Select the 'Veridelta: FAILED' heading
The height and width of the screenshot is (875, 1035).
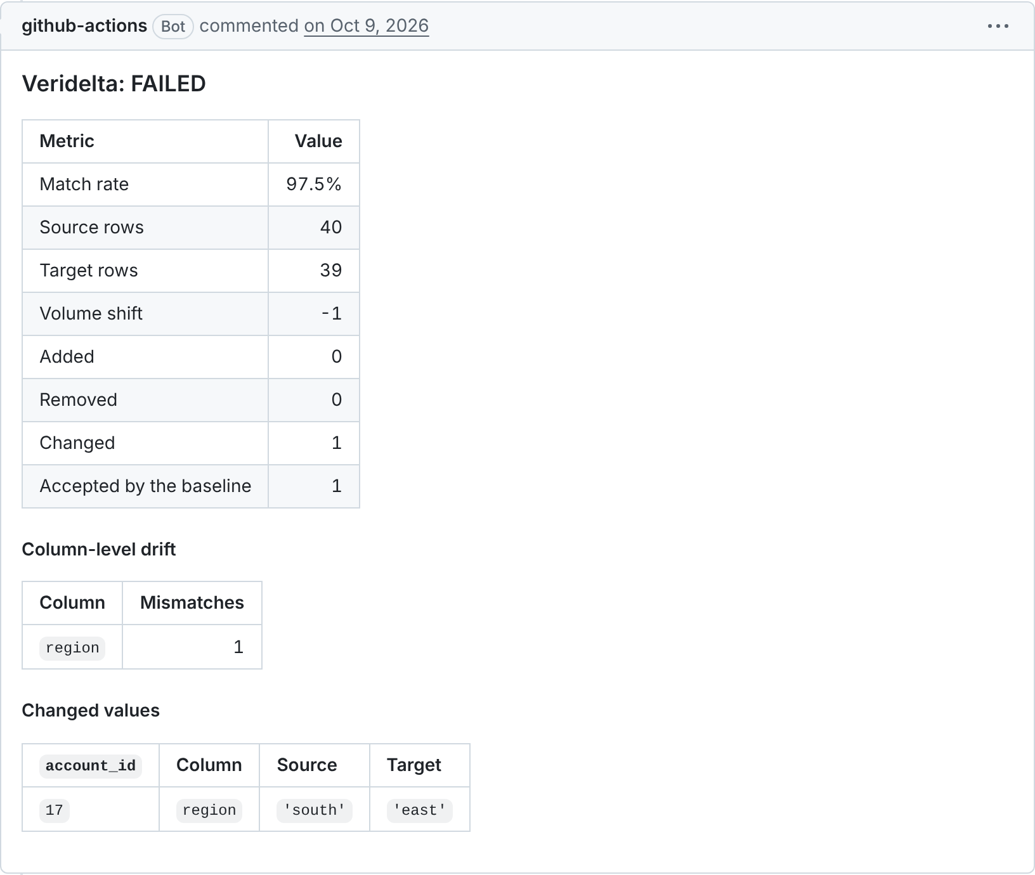(x=114, y=84)
